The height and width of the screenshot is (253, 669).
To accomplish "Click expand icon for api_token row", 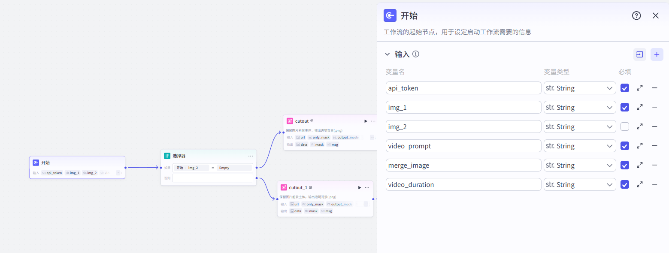I will coord(639,88).
